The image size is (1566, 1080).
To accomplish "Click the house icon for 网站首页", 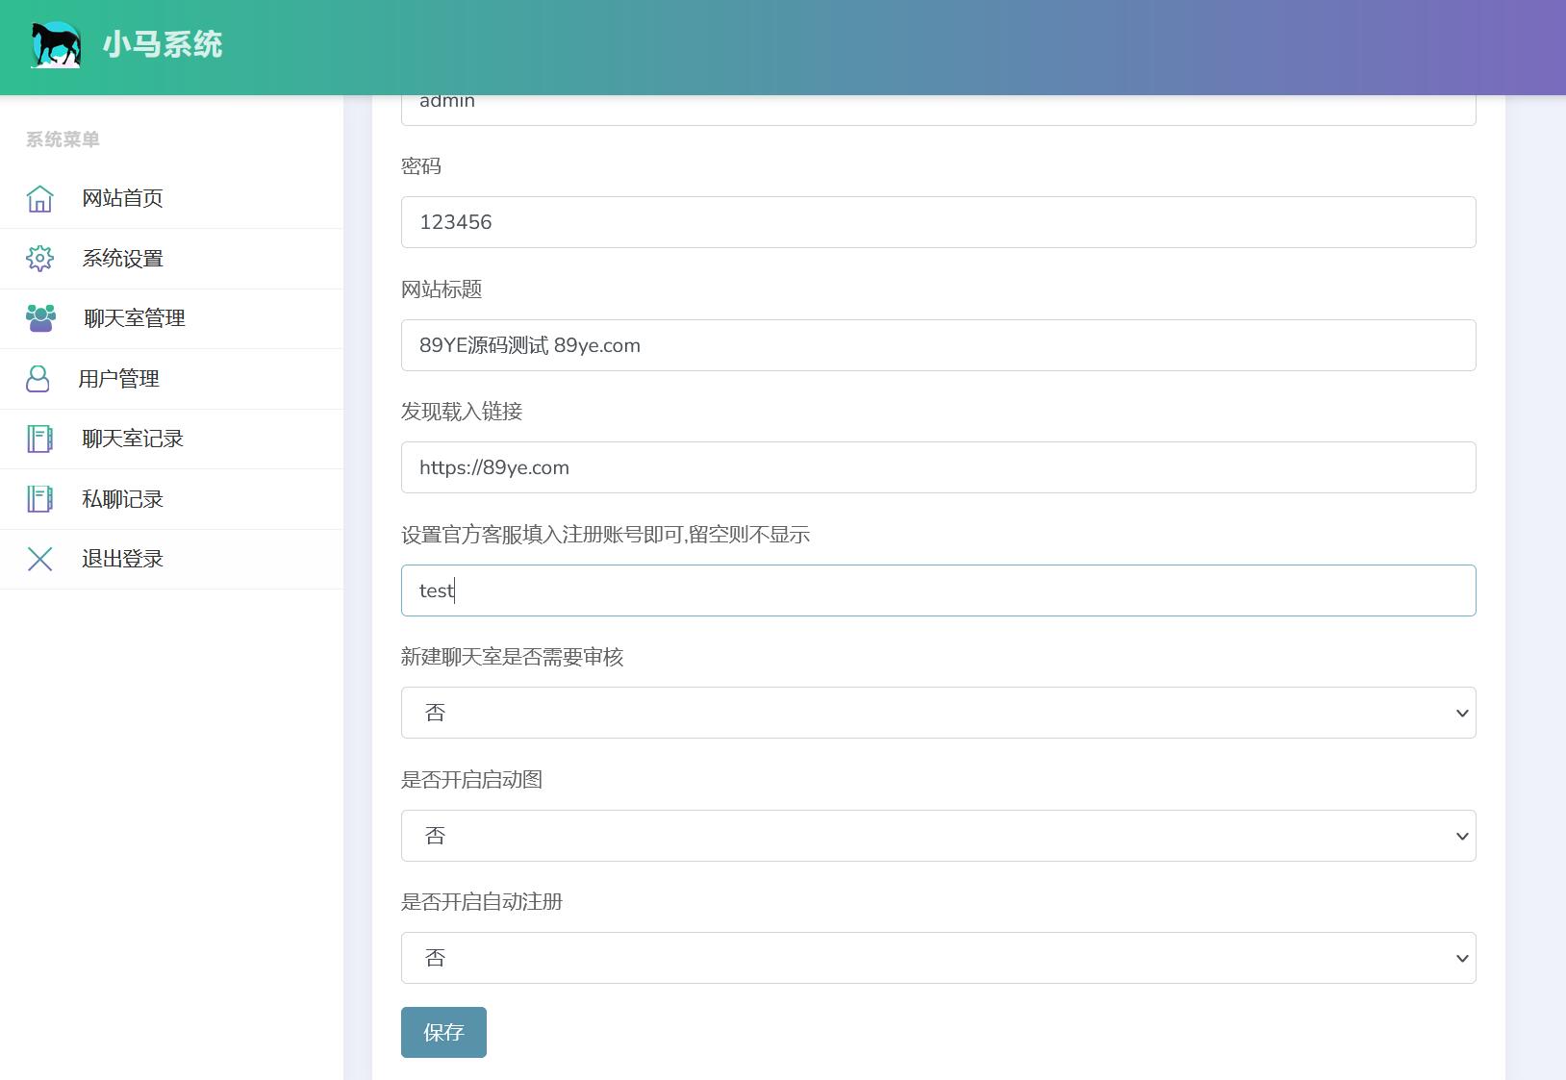I will click(x=39, y=198).
